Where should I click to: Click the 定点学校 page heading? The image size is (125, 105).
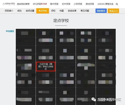(61, 21)
